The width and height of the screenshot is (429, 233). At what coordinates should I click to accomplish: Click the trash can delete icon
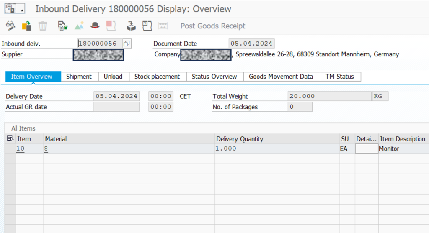point(43,26)
